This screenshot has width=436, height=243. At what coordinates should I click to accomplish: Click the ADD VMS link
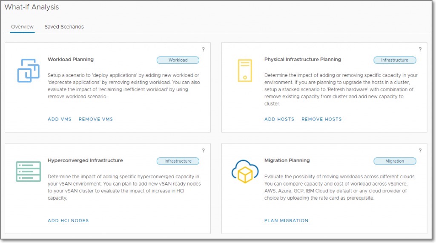point(60,119)
